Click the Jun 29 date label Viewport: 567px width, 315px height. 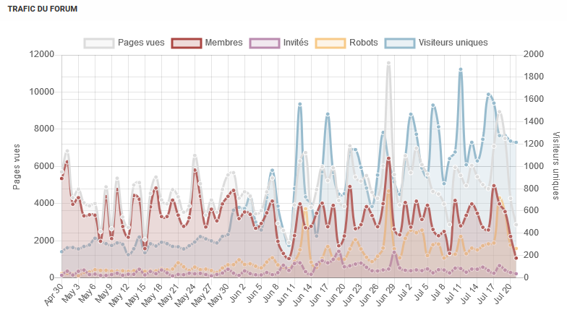coord(386,294)
